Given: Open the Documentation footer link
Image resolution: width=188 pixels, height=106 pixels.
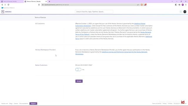Looking at the screenshot, I should (x=24, y=103).
